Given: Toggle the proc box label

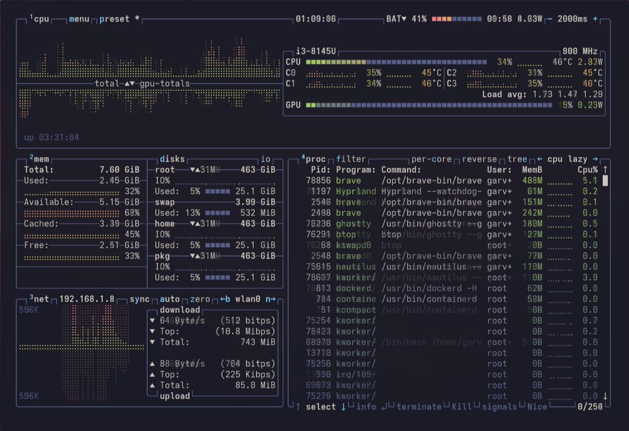Looking at the screenshot, I should click(313, 159).
